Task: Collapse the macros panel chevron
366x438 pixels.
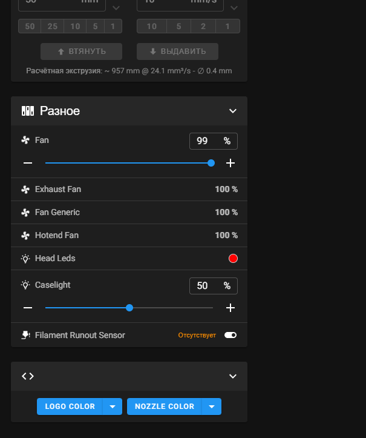Action: [x=233, y=376]
